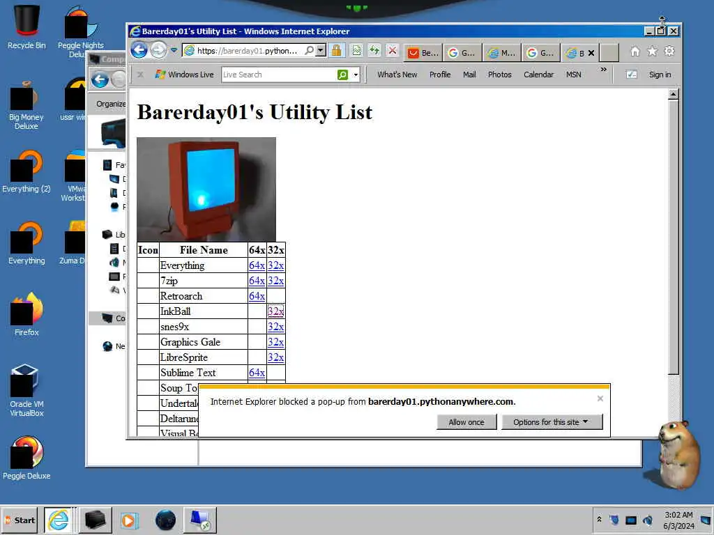The height and width of the screenshot is (535, 714).
Task: Download Graphics Gale 32x link
Action: point(275,342)
